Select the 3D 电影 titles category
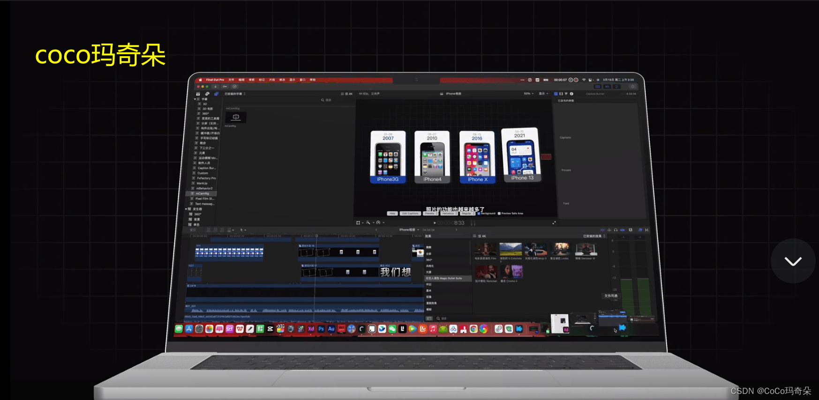This screenshot has width=819, height=400. pyautogui.click(x=208, y=109)
